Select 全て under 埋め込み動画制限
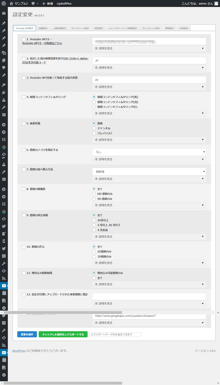220x385 pixels. [94, 278]
